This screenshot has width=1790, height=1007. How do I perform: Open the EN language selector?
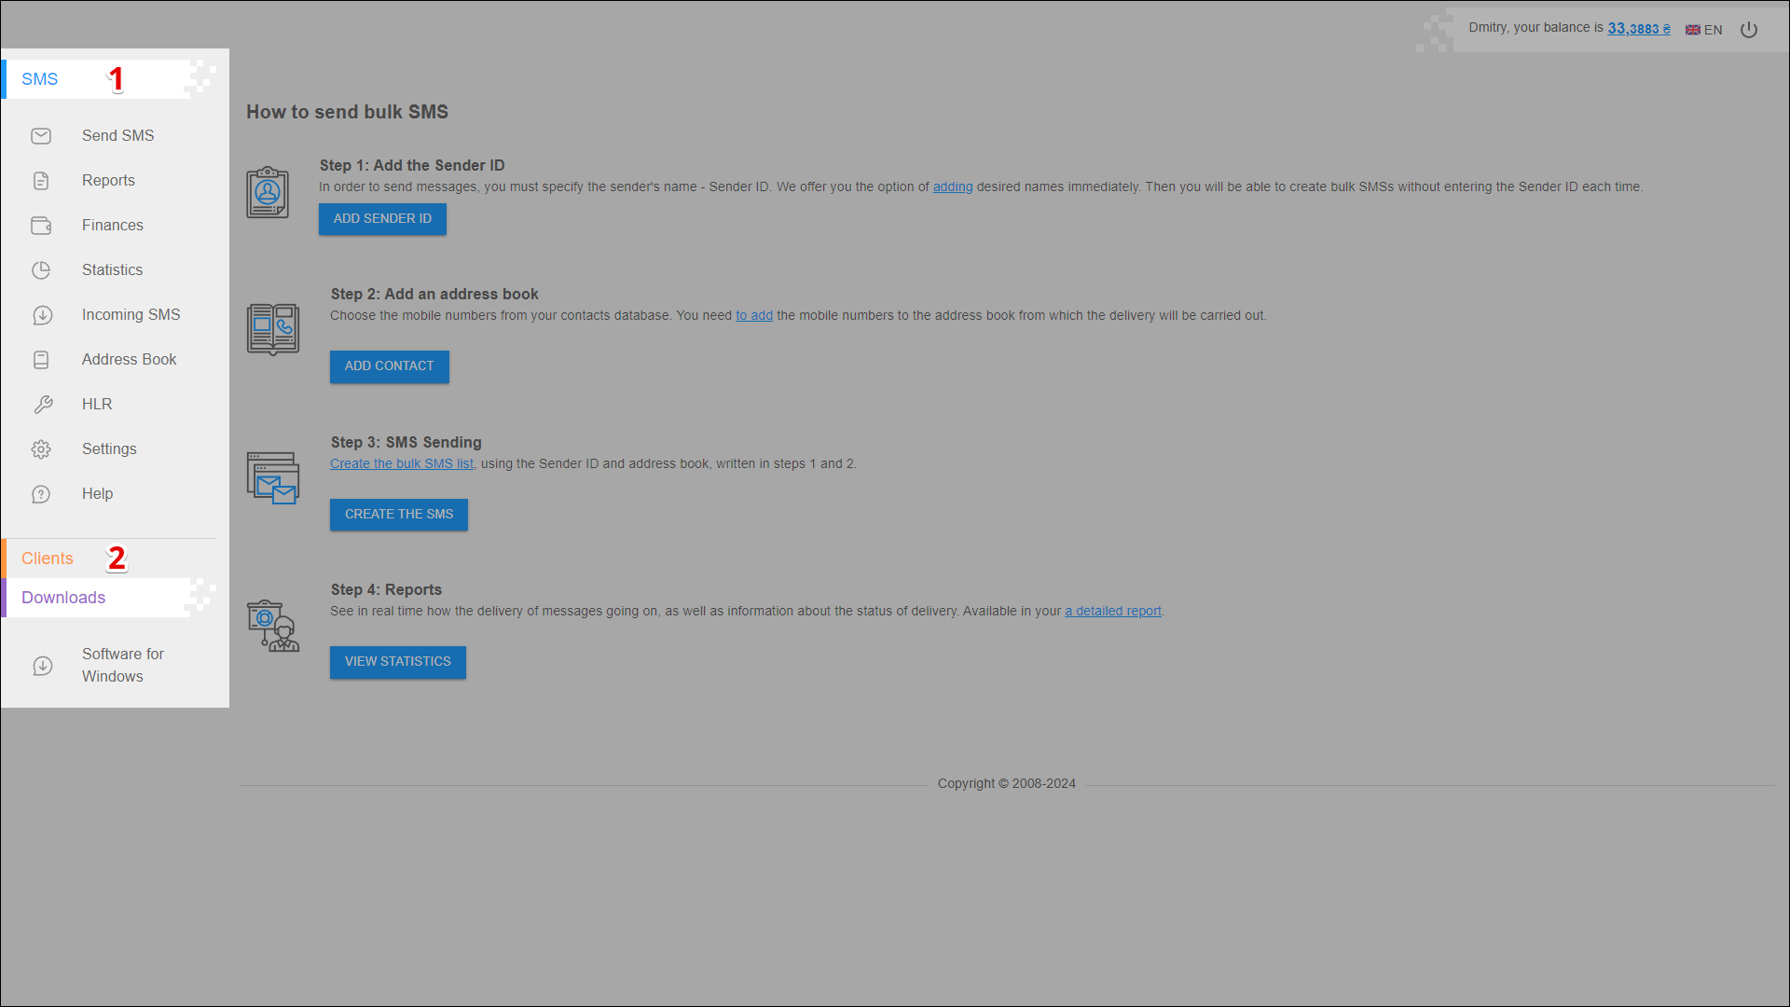point(1704,30)
